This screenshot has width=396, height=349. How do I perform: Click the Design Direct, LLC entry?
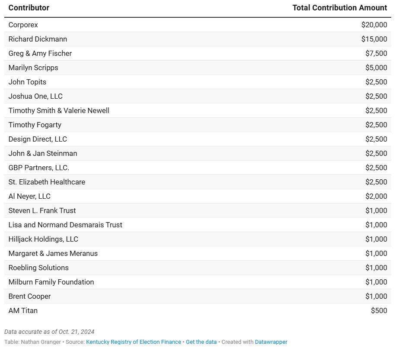pyautogui.click(x=38, y=139)
